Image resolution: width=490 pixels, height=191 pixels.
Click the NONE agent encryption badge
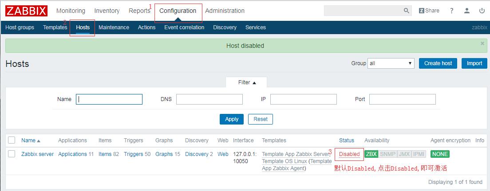click(440, 154)
